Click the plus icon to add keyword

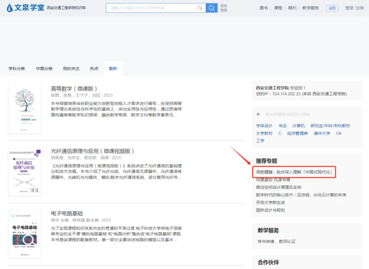click(258, 114)
